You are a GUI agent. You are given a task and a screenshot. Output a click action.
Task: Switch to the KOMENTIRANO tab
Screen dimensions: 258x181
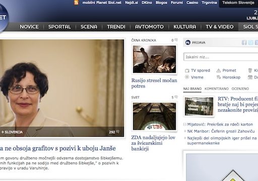tap(217, 88)
